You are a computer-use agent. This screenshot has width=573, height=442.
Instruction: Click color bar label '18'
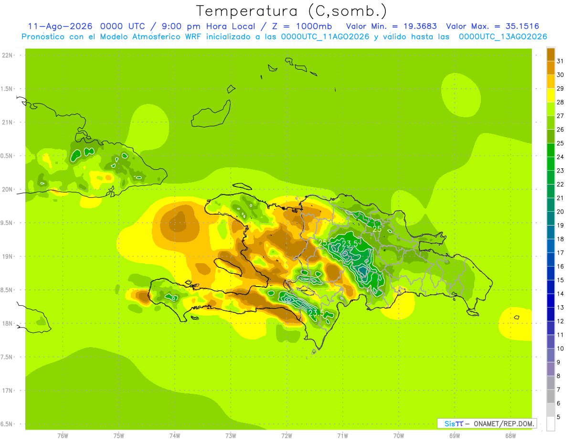coord(560,239)
